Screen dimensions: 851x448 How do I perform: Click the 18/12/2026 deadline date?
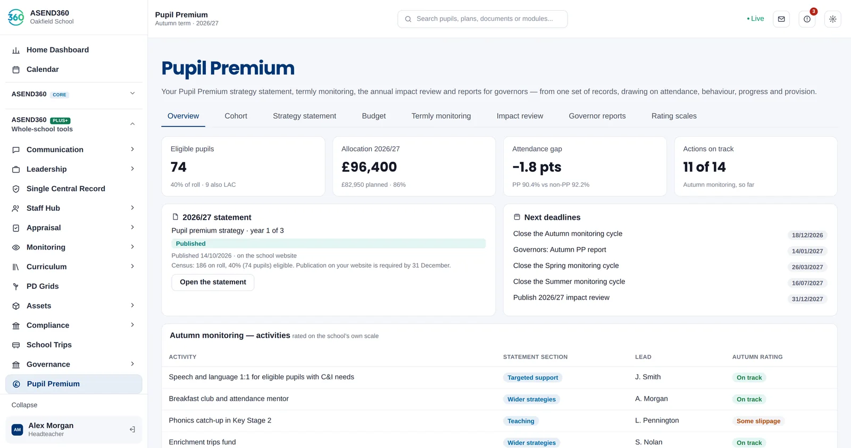807,235
